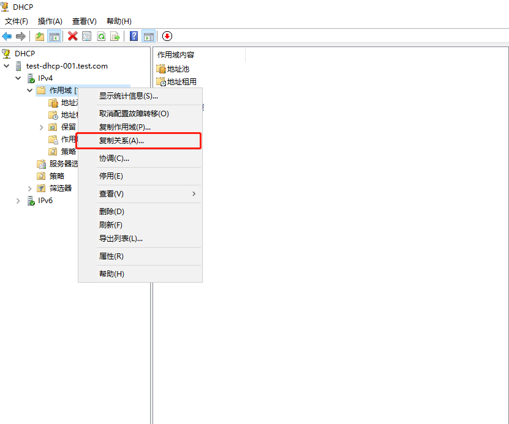Choose 帮助(H) at context menu bottom
The height and width of the screenshot is (424, 509).
point(140,274)
